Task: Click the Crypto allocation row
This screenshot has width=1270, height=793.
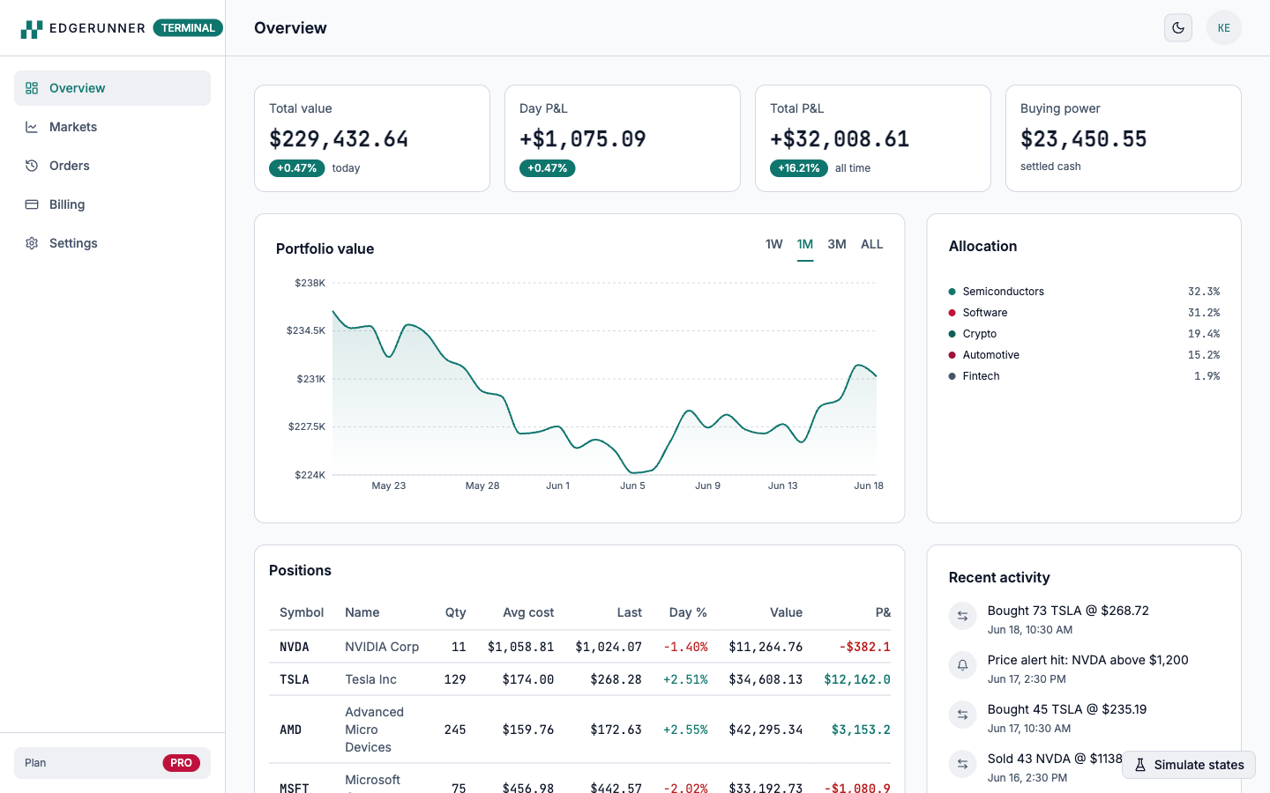Action: pos(1084,334)
